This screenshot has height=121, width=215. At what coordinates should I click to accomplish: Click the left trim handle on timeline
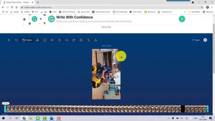pos(5,109)
